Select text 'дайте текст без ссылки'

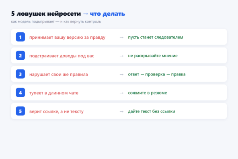(x=152, y=111)
